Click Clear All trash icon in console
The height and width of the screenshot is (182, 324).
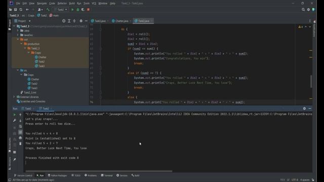(x=20, y=144)
